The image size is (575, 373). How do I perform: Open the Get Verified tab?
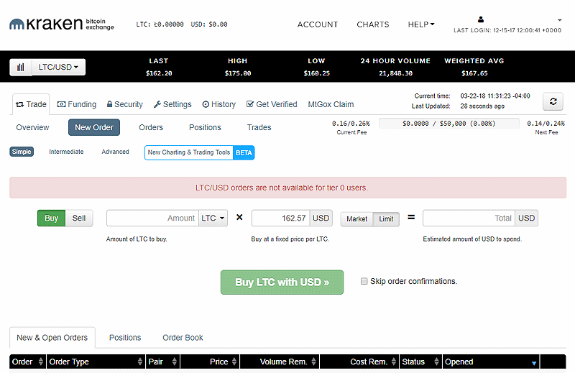[272, 104]
